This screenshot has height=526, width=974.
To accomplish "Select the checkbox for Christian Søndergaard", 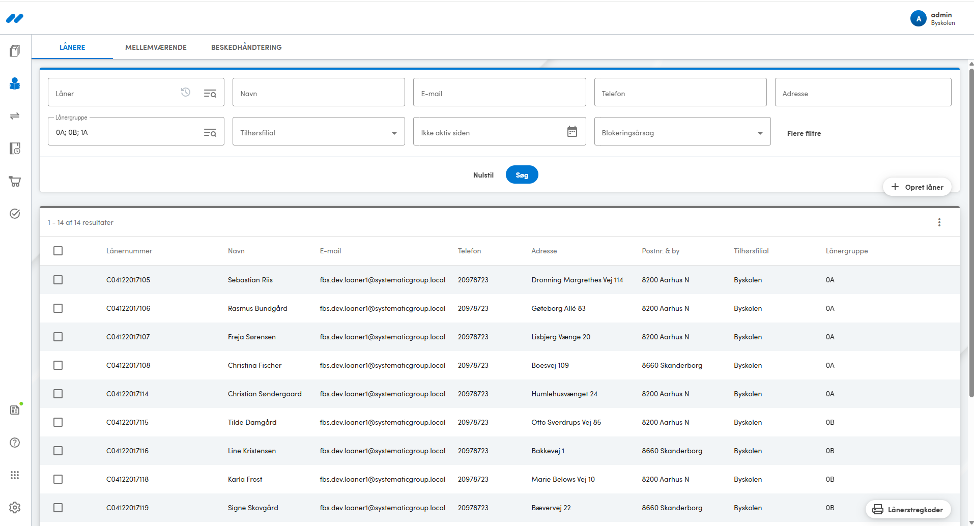I will tap(58, 394).
